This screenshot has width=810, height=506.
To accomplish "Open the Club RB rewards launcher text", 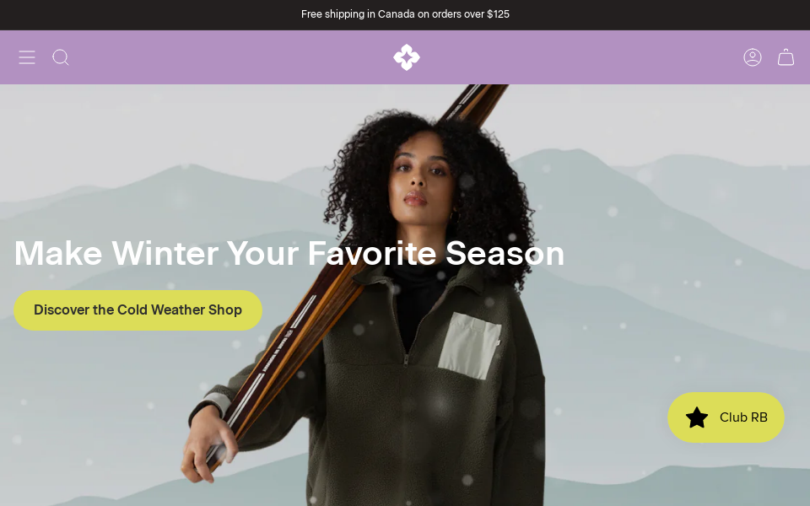I will pyautogui.click(x=743, y=417).
